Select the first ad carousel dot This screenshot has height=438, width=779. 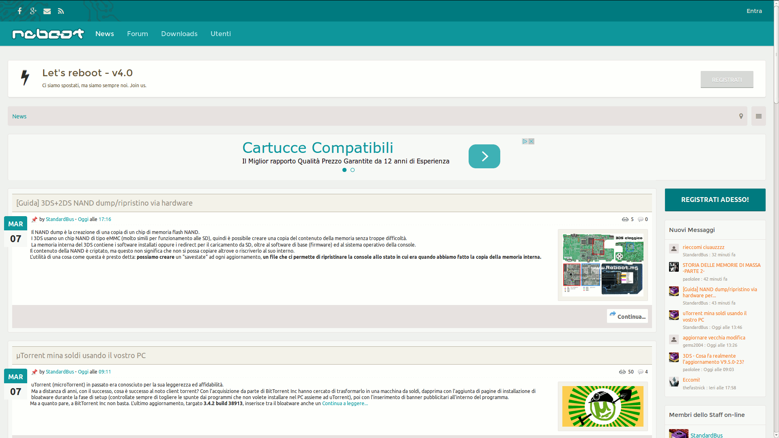click(x=344, y=170)
